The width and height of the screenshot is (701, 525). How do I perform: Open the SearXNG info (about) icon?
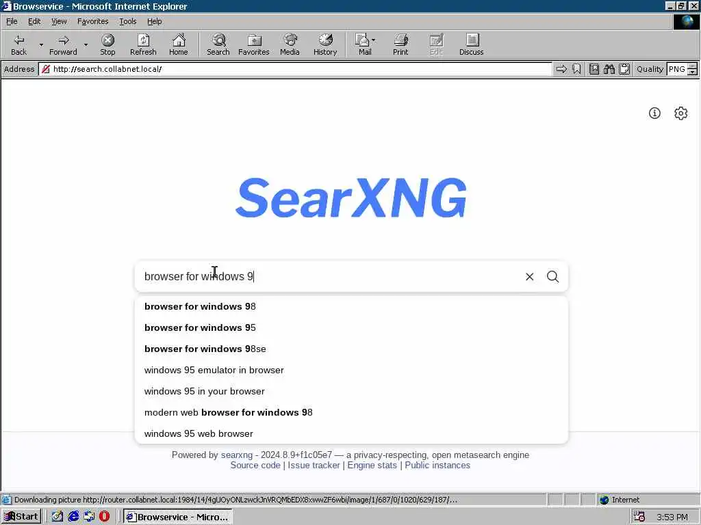point(654,113)
